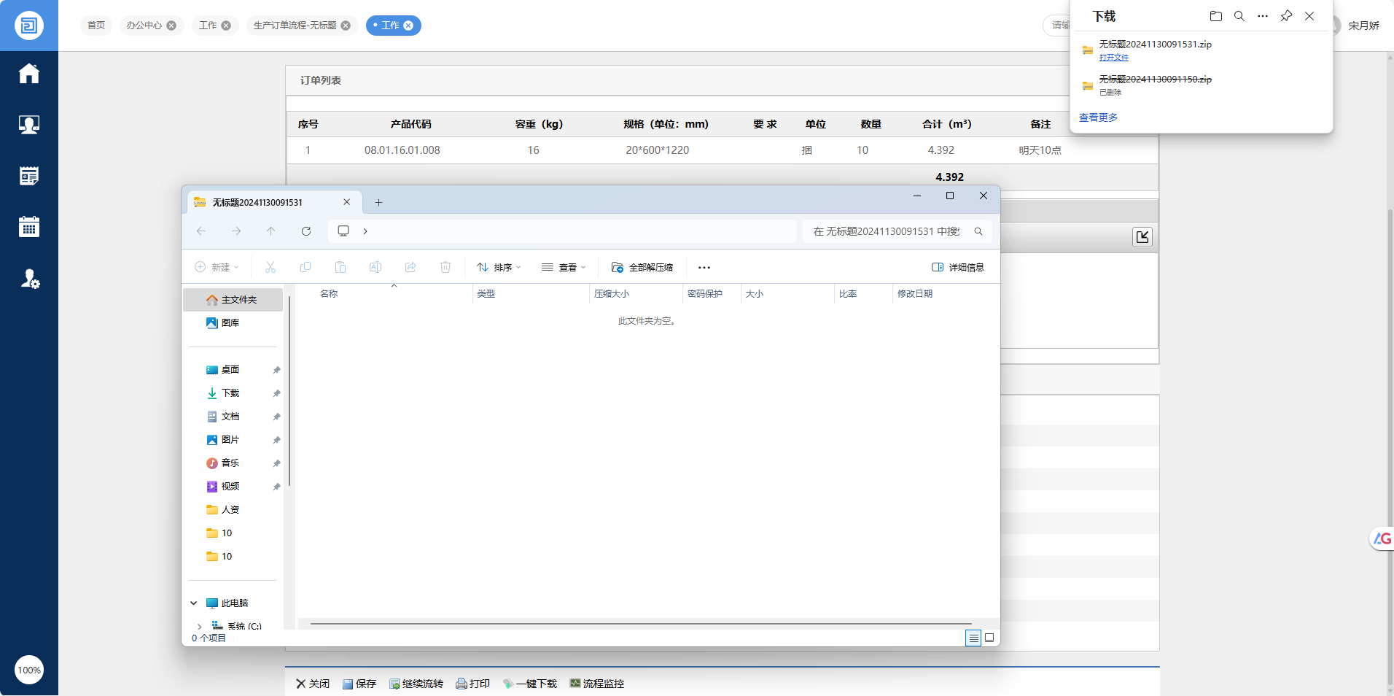Viewport: 1394px width, 696px height.
Task: Close the 生产订单流程-无标题 tab
Action: (346, 26)
